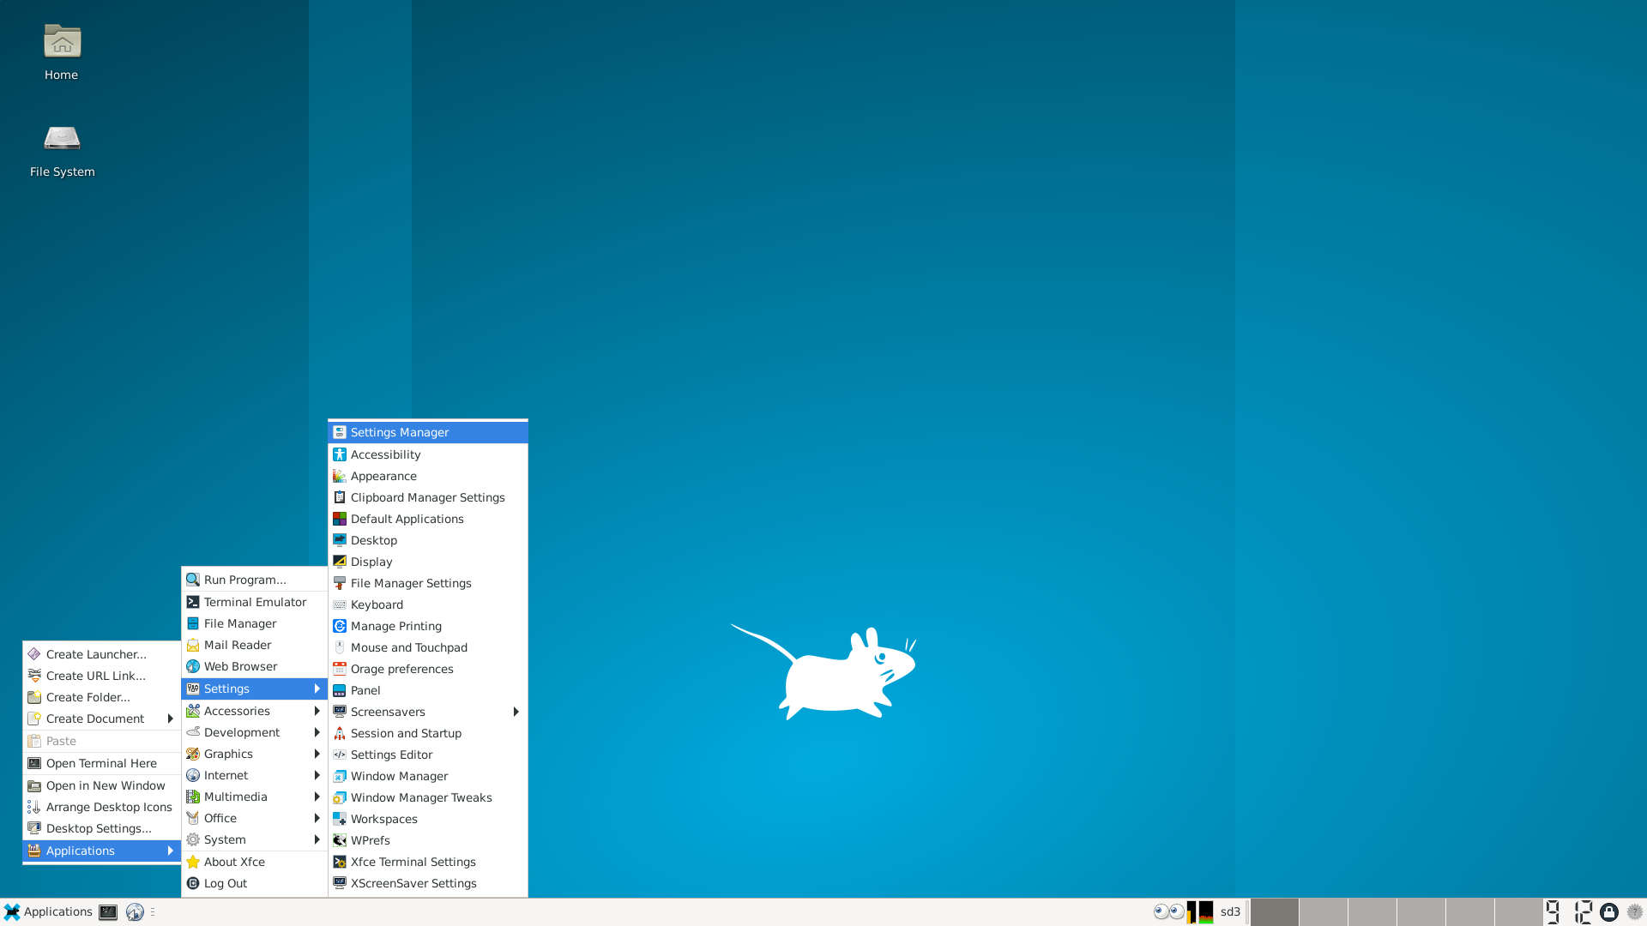Image resolution: width=1647 pixels, height=926 pixels.
Task: Click the Appearance palette icon
Action: click(340, 476)
